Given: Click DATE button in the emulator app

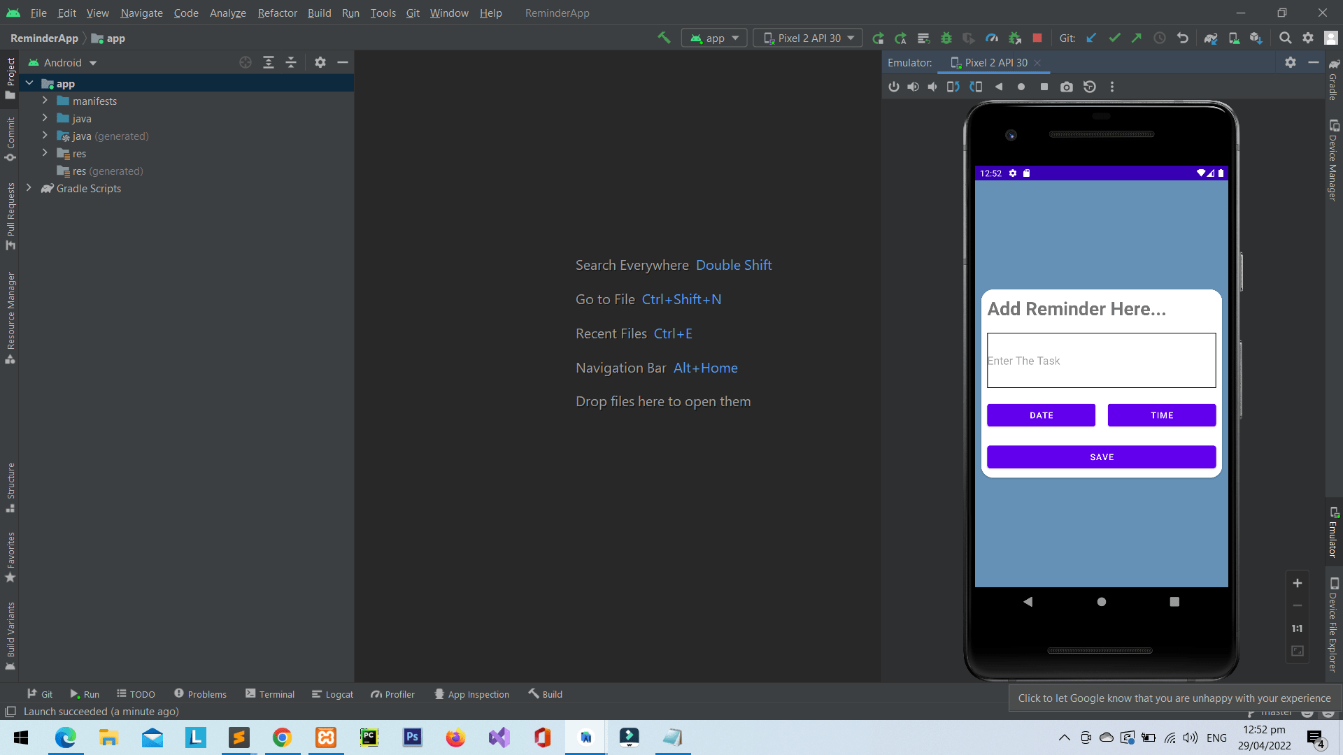Looking at the screenshot, I should coord(1040,415).
